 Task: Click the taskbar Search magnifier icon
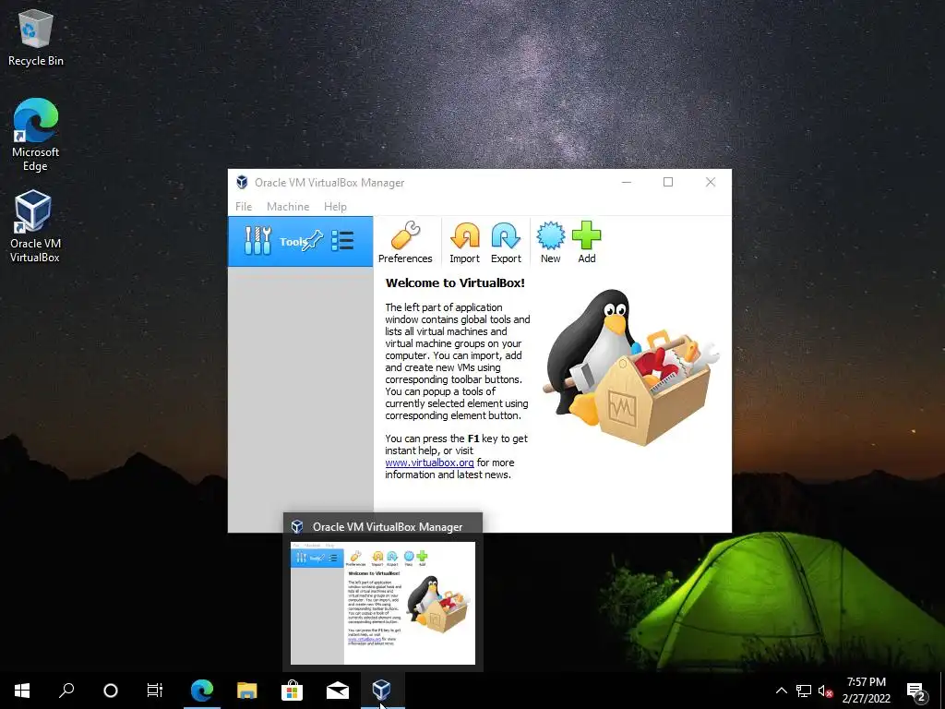[66, 690]
